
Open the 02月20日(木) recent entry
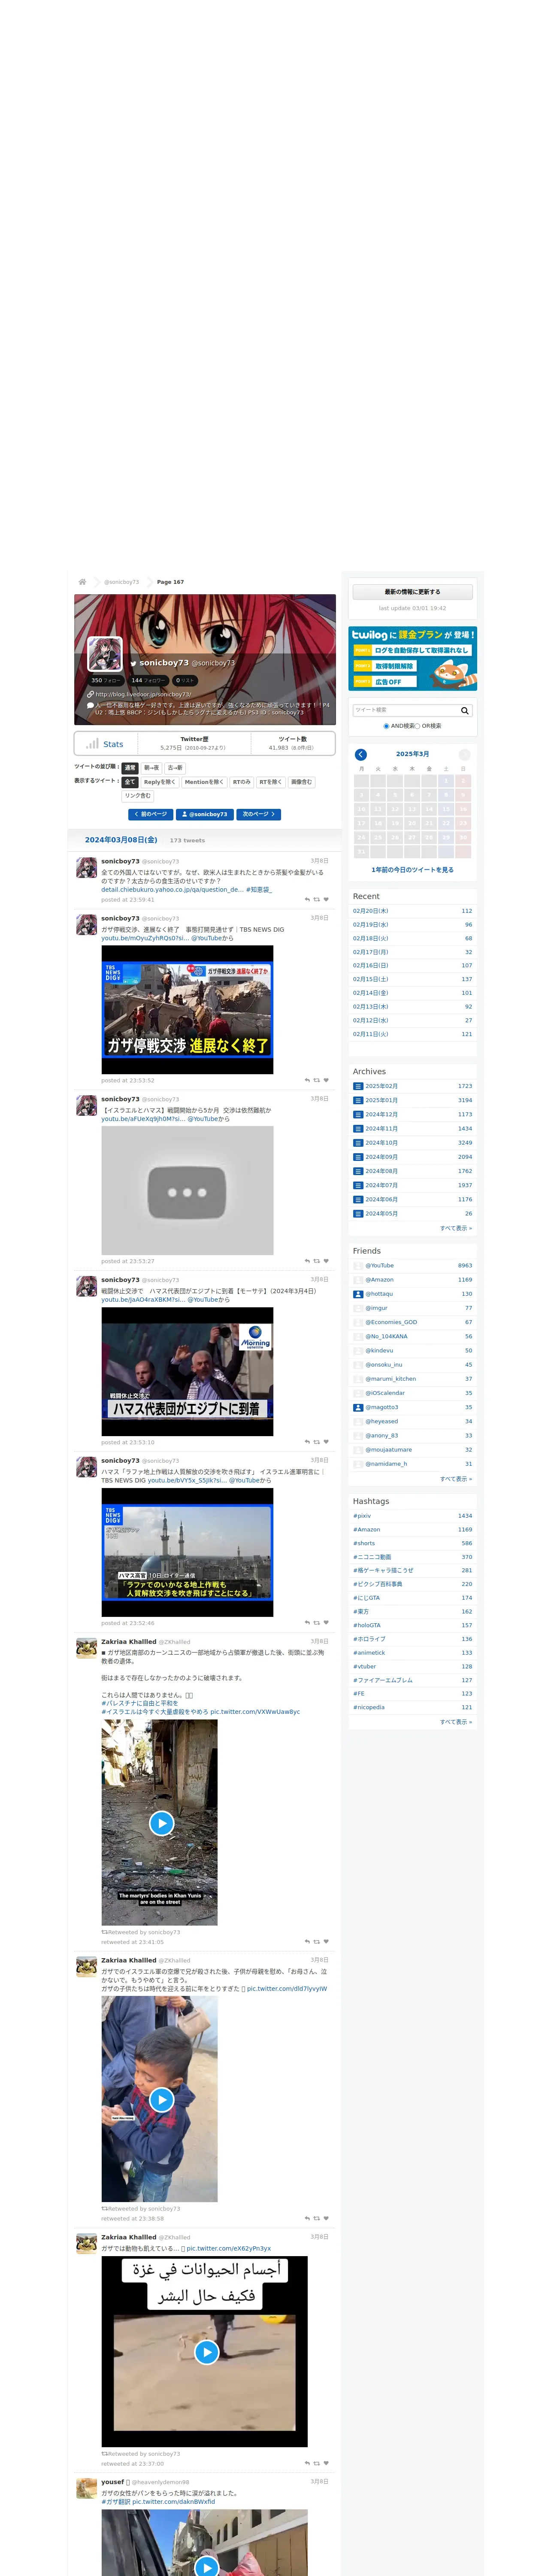[371, 911]
